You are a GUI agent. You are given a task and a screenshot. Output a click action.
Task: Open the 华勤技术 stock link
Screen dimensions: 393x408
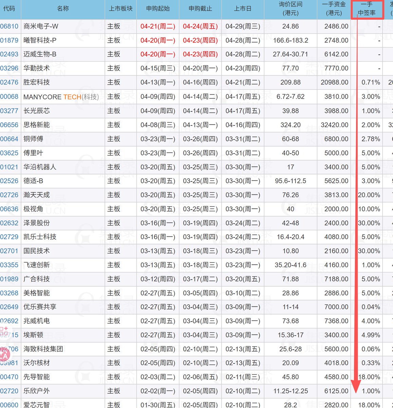tap(36, 68)
